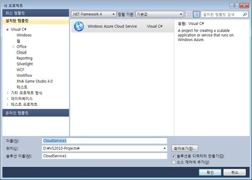Click the help question mark button
The image size is (252, 180).
coord(234,5)
